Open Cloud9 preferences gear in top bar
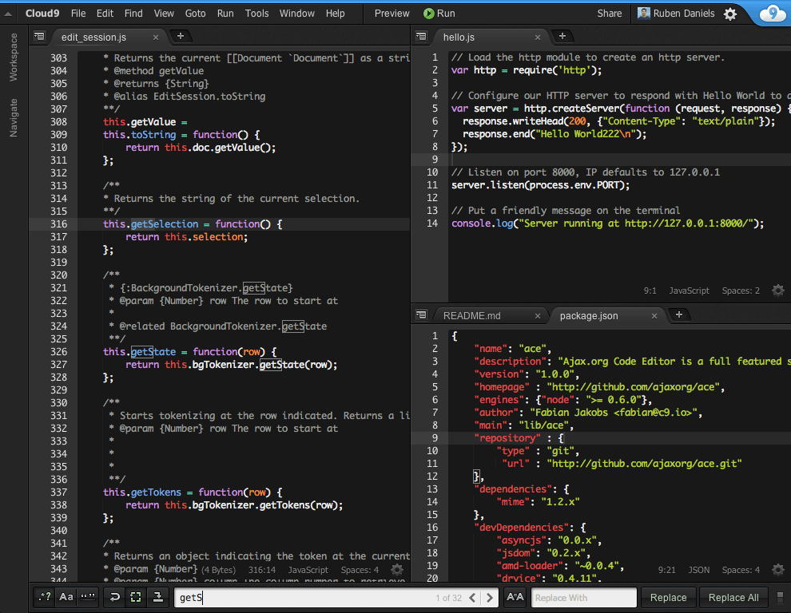 coord(730,14)
